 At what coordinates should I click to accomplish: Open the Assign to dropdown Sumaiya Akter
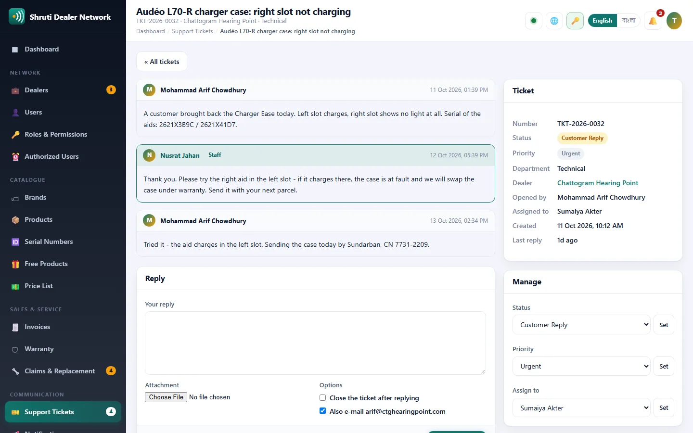coord(581,408)
